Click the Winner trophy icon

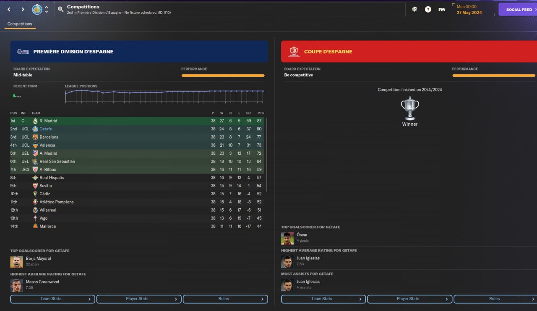410,109
